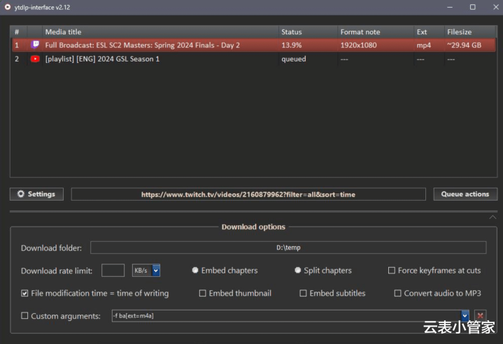Viewport: 503px width, 344px height.
Task: Enable Convert audio to MP3
Action: click(x=398, y=294)
